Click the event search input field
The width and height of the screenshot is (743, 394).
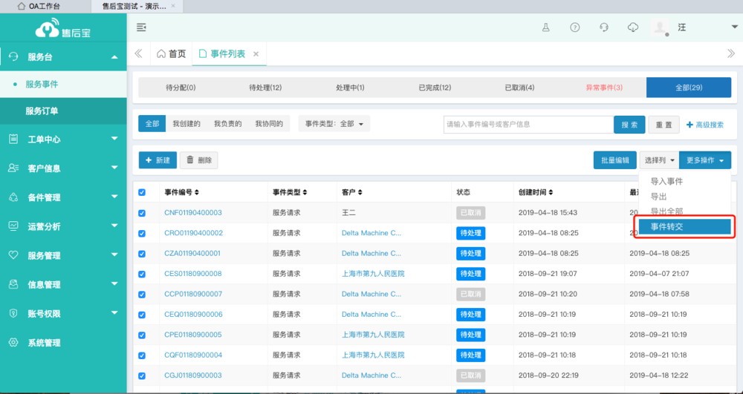coord(529,125)
